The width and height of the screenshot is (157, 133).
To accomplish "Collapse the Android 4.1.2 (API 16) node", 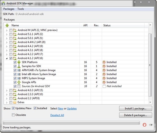I will tap(7, 58).
